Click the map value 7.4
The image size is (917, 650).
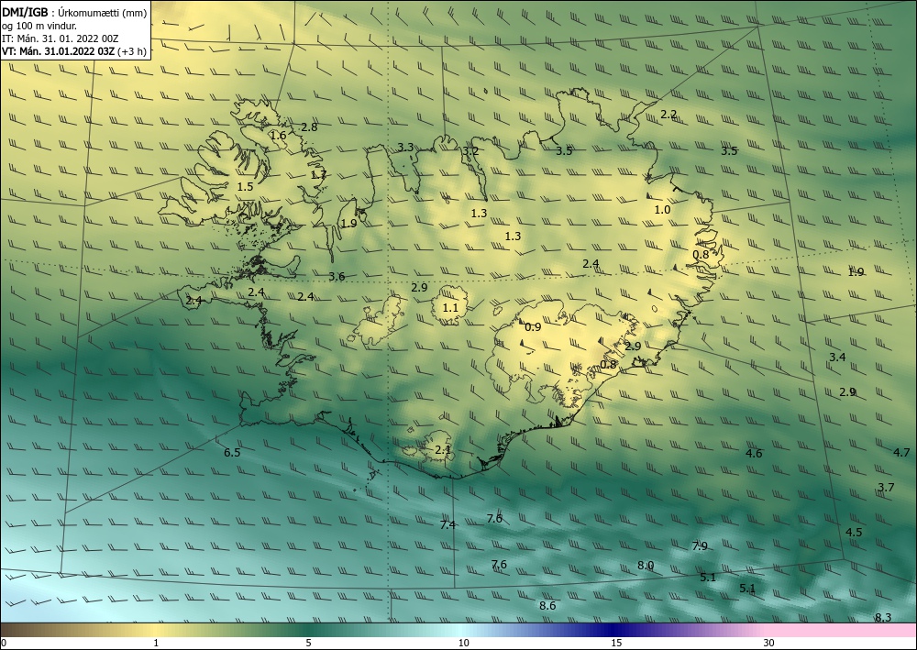coord(448,525)
